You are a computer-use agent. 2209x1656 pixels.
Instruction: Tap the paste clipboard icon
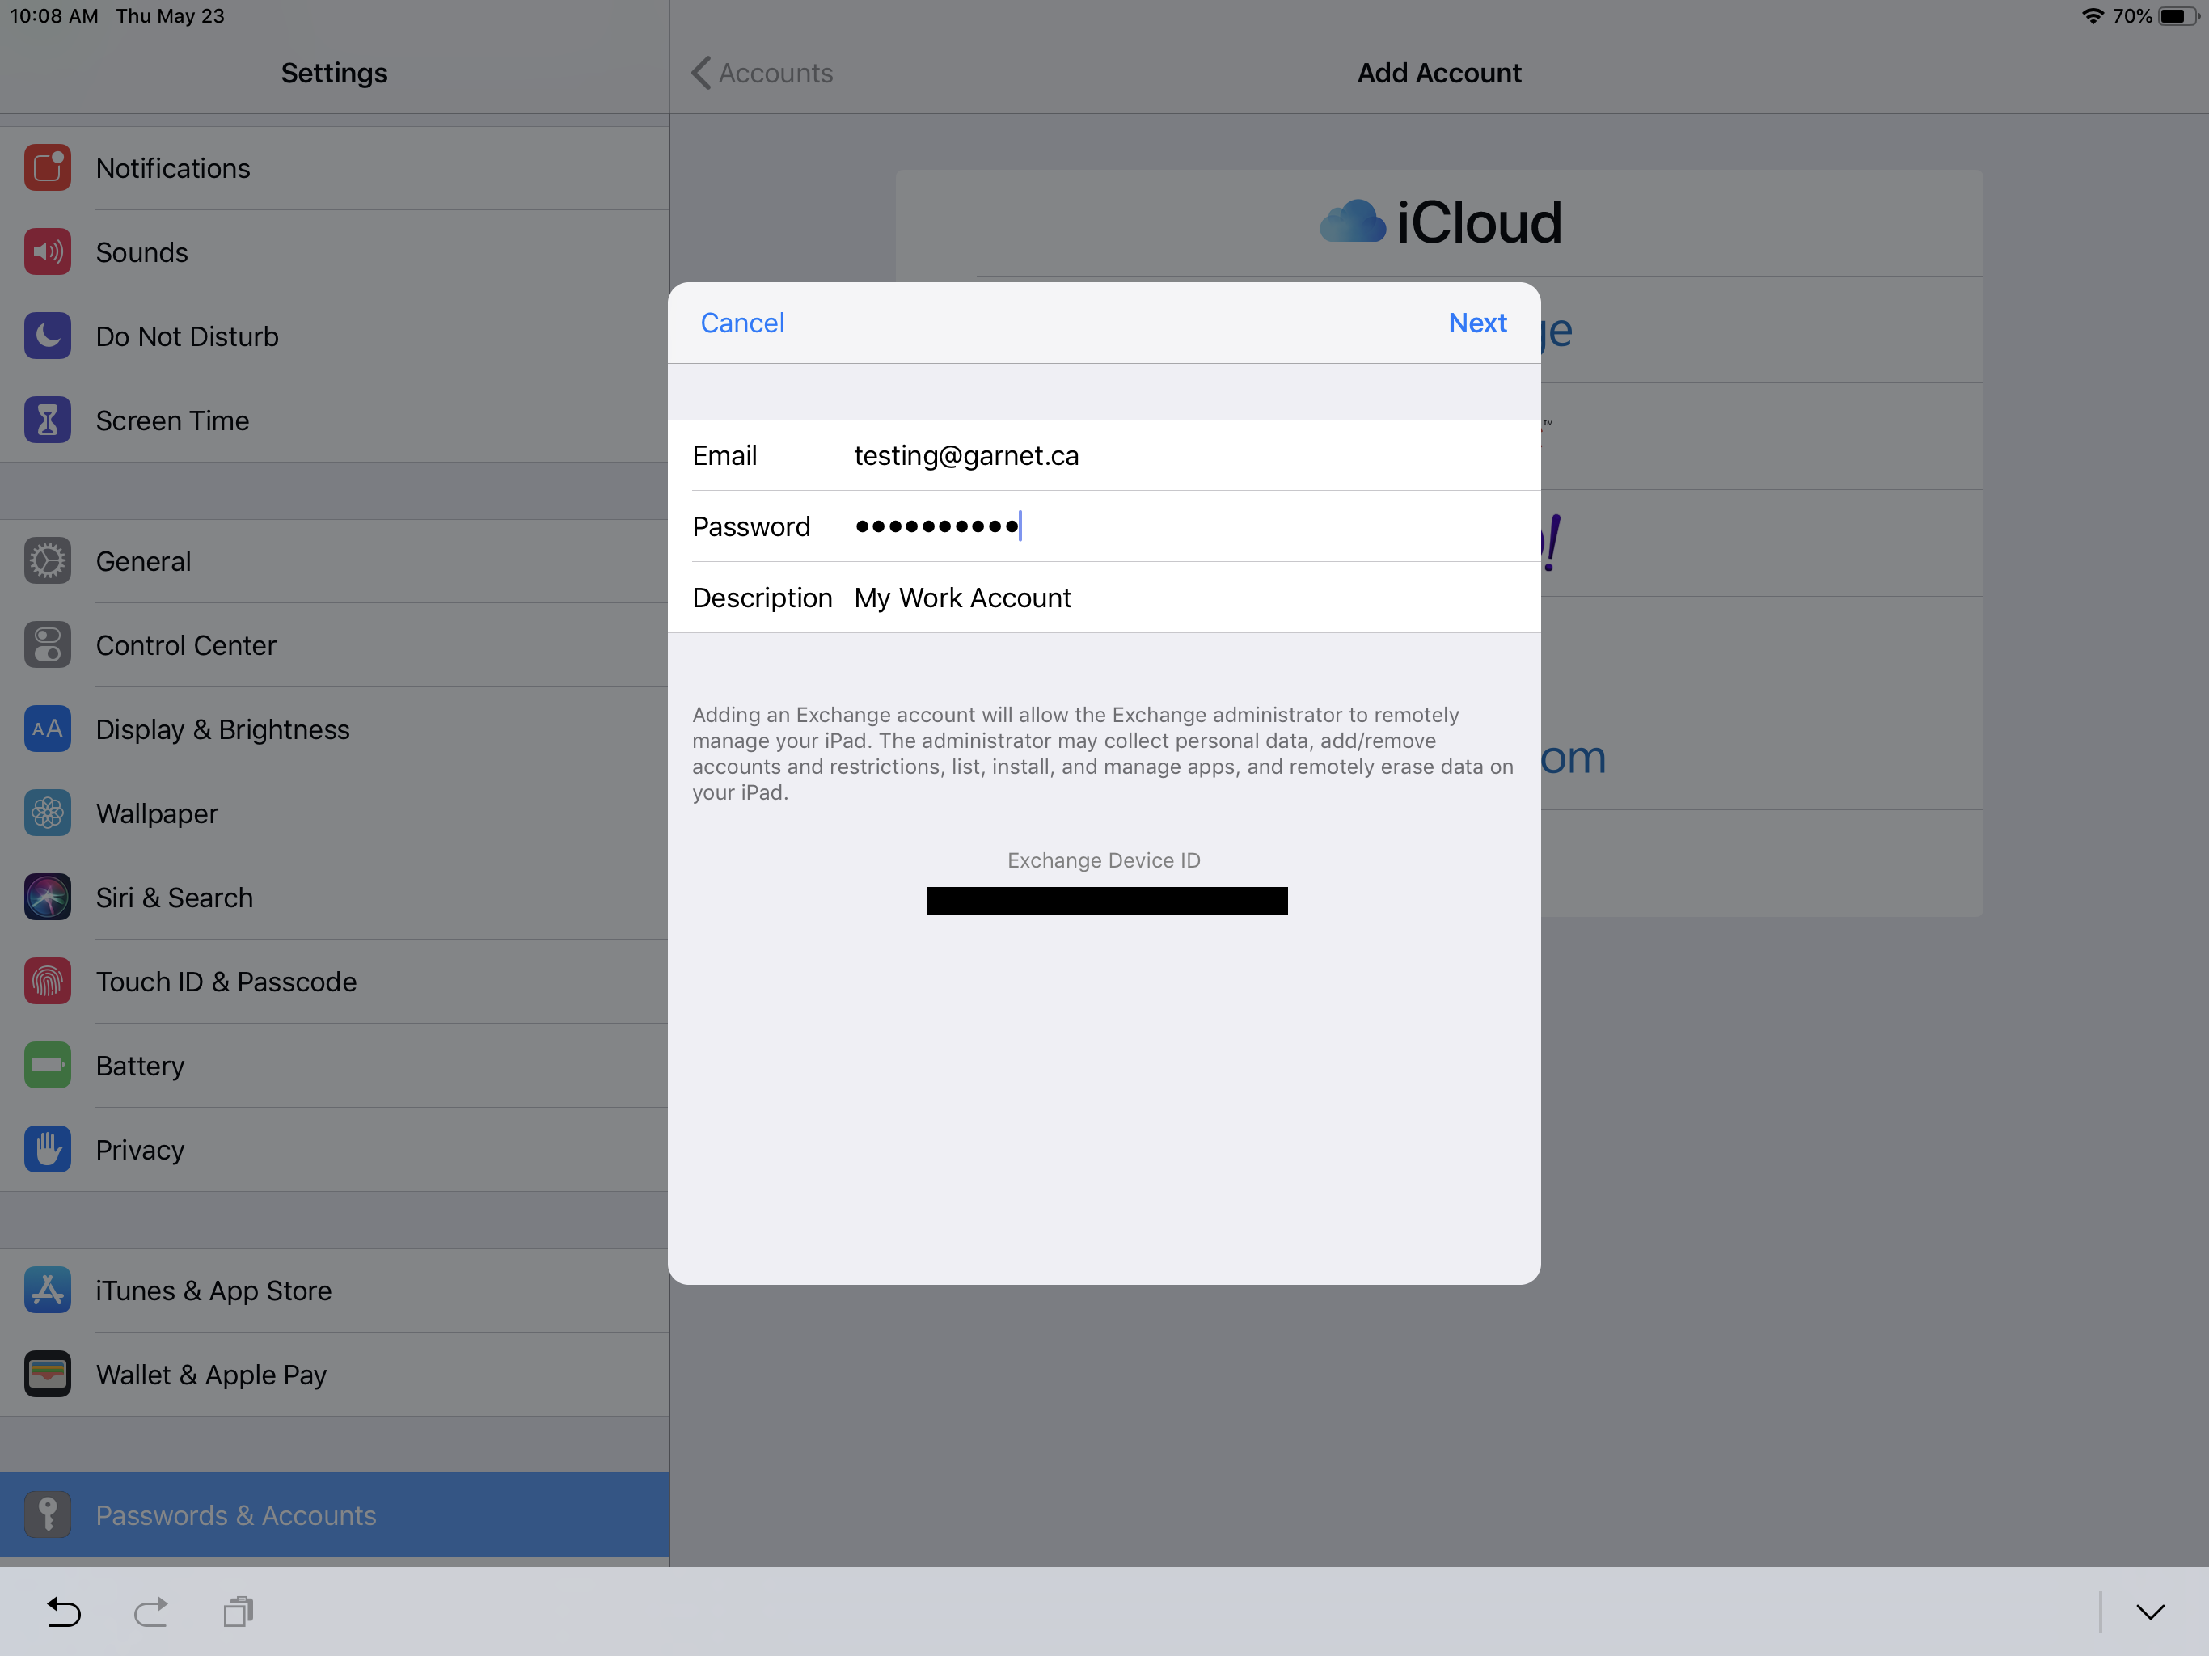[238, 1611]
